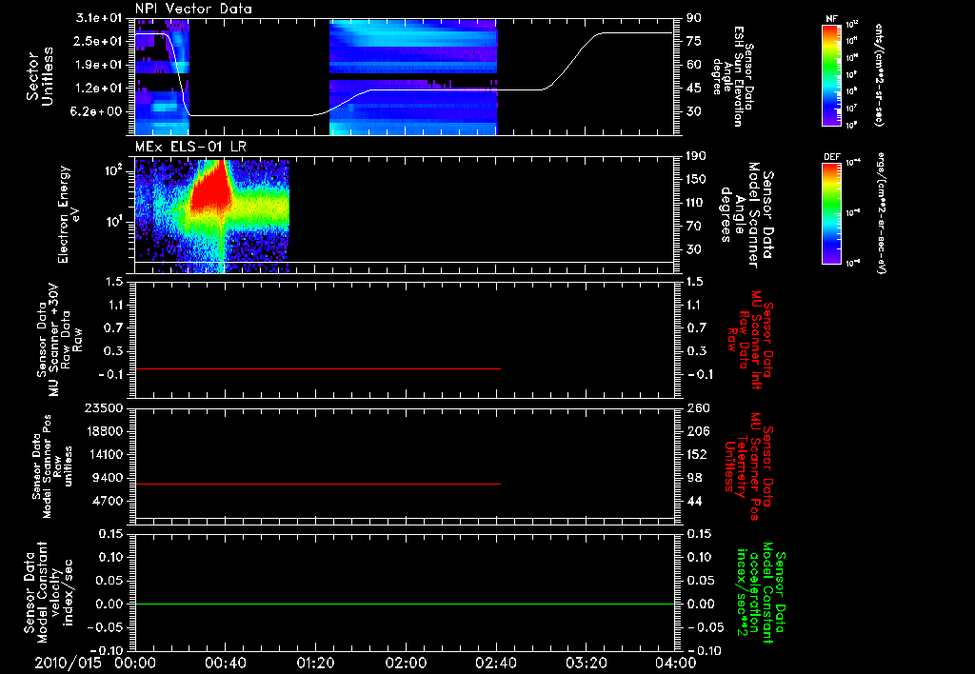This screenshot has height=674, width=975.
Task: Click the 02:00 time axis label
Action: pyautogui.click(x=406, y=663)
